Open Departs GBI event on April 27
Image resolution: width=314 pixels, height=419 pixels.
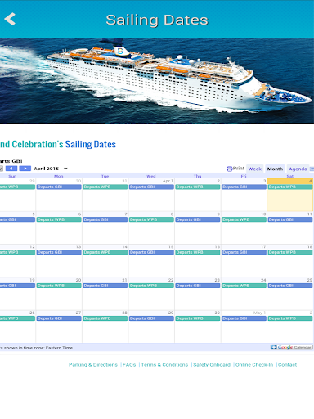59,318
